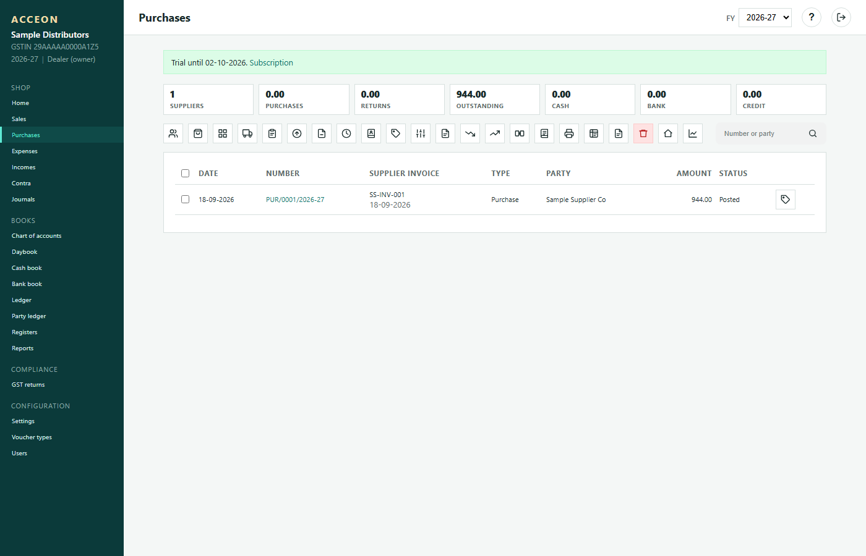Open help with the question mark button

pyautogui.click(x=812, y=17)
